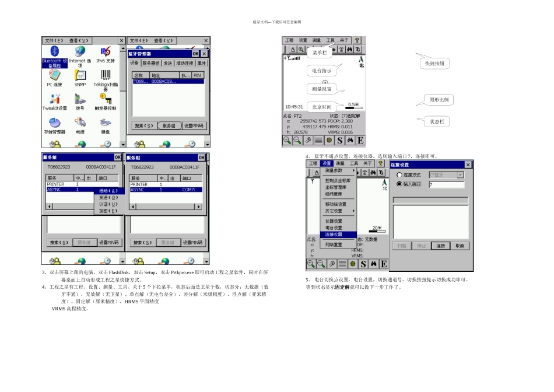
Task: Click the scroll-up arrow in the control panel window
Action: 123,48
